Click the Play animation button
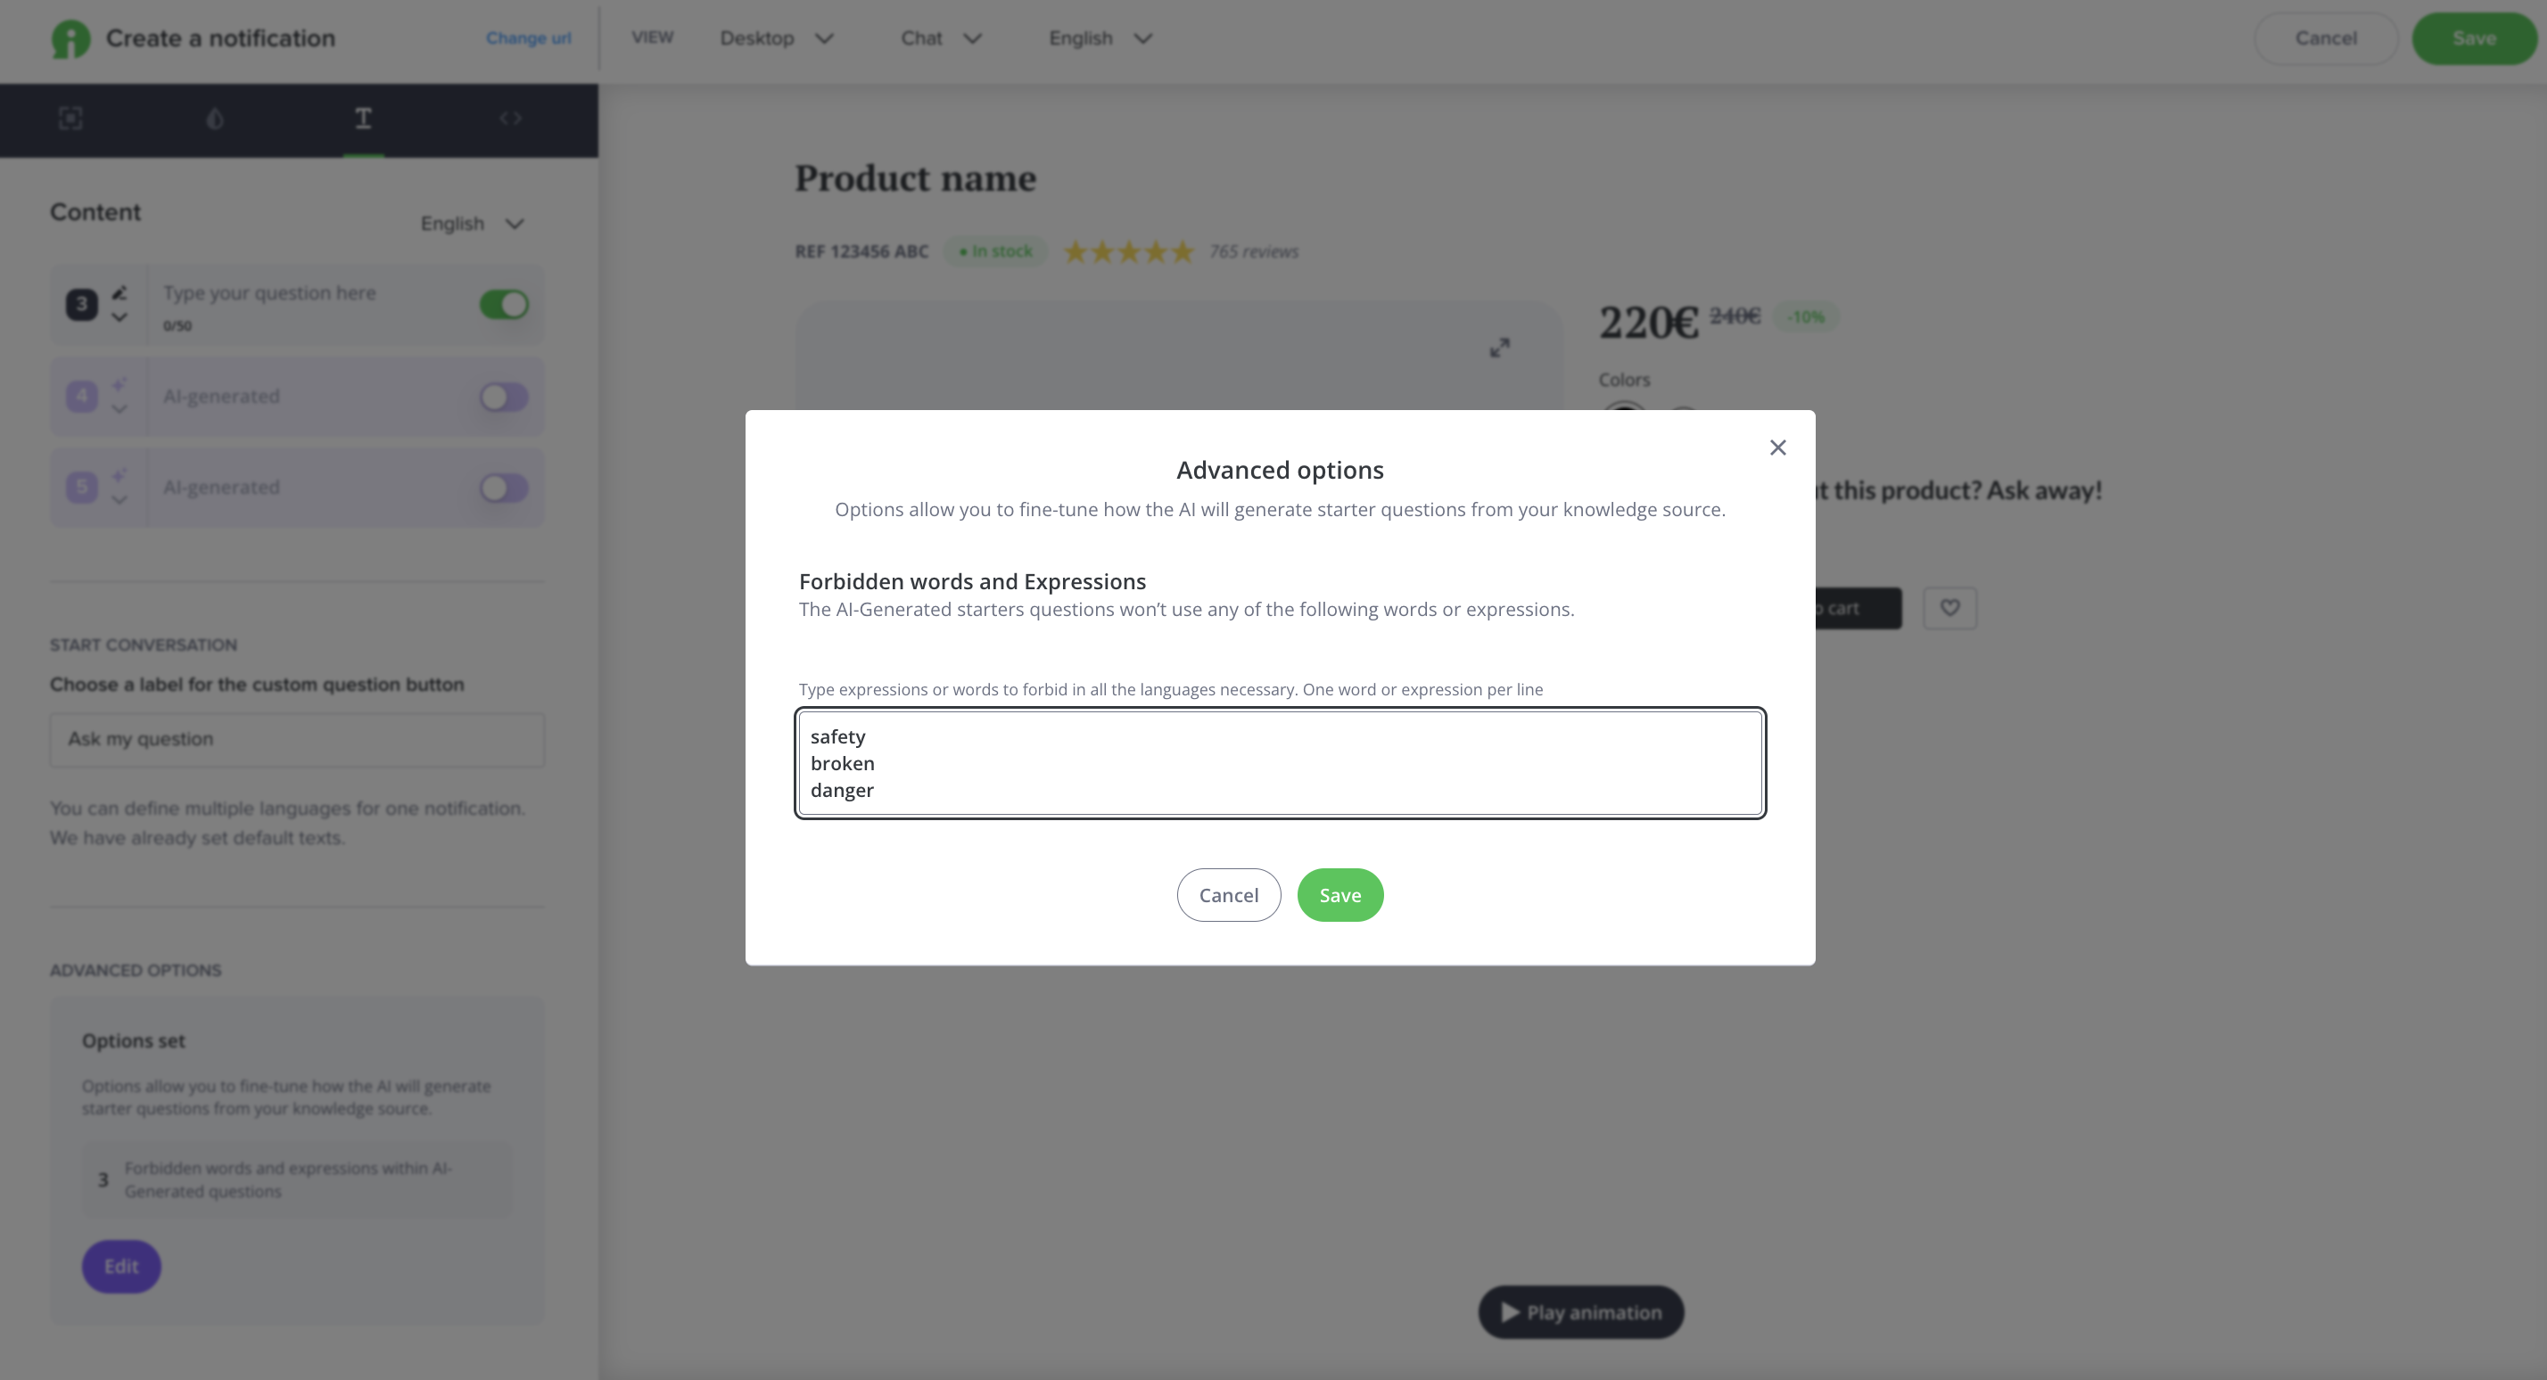This screenshot has height=1380, width=2547. [1580, 1311]
